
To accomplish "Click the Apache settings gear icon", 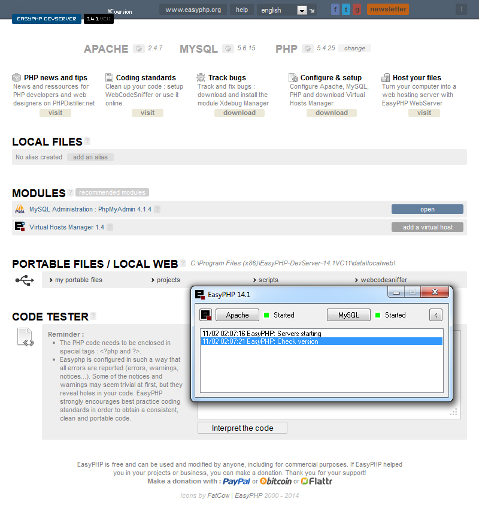I will (x=139, y=49).
